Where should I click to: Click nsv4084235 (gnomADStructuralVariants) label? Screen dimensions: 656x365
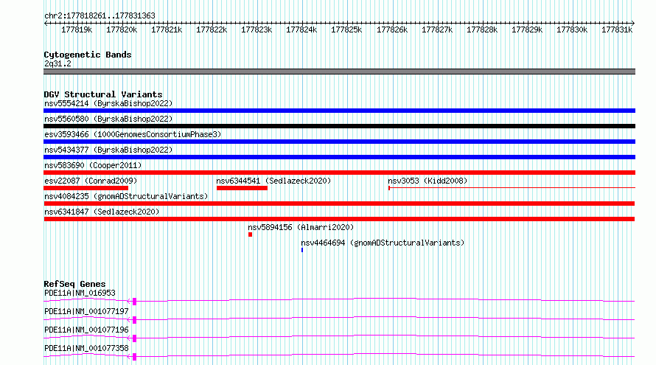coord(126,196)
